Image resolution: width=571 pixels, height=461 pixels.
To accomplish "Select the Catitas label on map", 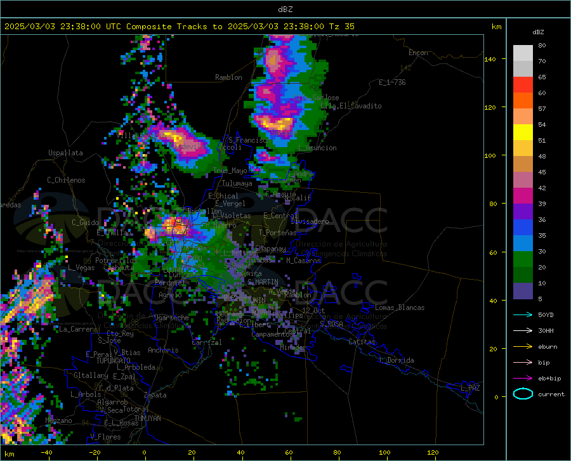I will point(362,342).
